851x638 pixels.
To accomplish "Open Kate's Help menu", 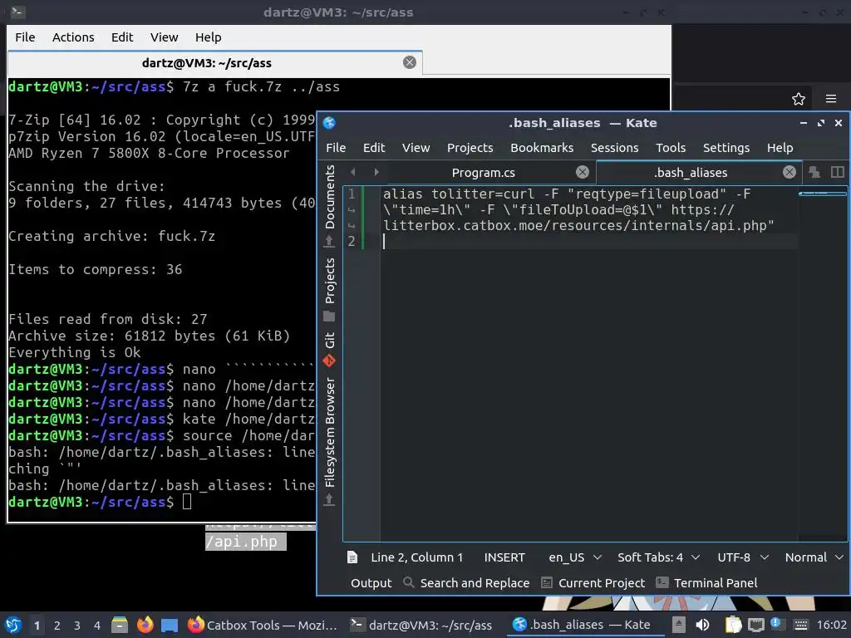I will [x=780, y=148].
